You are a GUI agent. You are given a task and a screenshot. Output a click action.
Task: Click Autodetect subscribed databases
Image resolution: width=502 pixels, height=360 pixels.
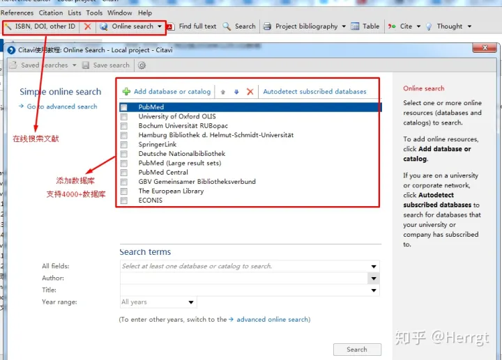tap(314, 92)
